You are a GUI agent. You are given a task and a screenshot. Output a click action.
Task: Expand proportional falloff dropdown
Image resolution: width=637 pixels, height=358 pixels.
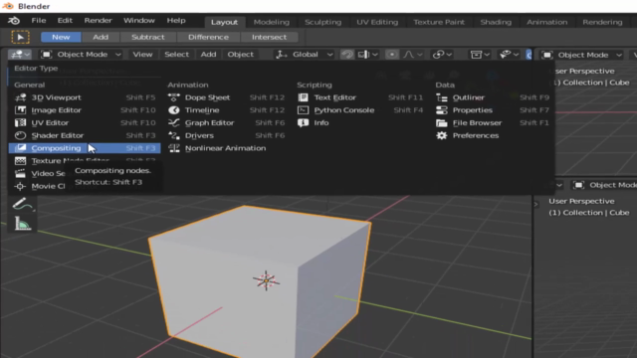pyautogui.click(x=413, y=54)
